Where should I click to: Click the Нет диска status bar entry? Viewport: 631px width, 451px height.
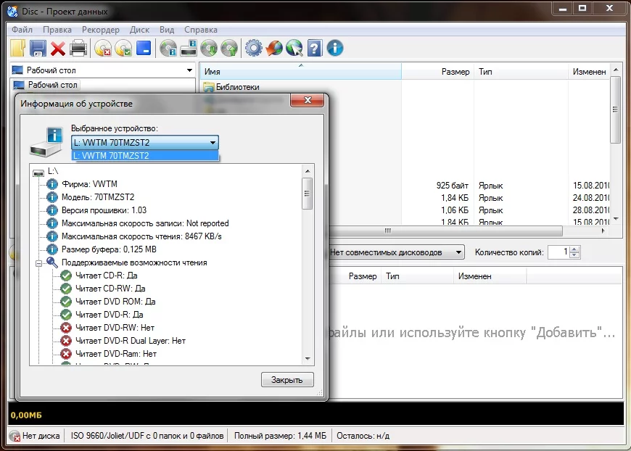(36, 436)
